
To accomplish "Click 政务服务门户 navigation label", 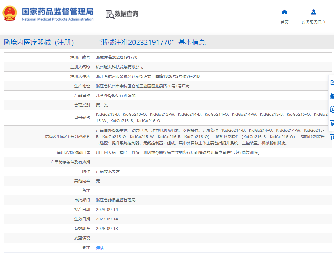I will click(x=313, y=22).
